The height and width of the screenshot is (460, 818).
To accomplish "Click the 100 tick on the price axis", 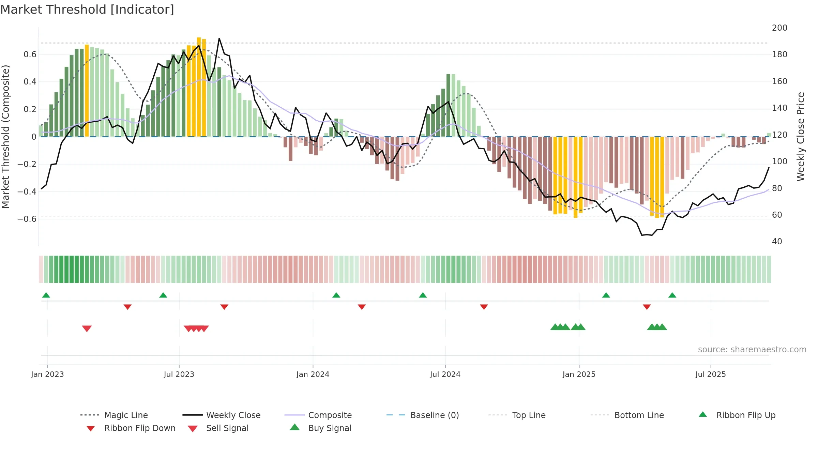I will click(x=780, y=162).
